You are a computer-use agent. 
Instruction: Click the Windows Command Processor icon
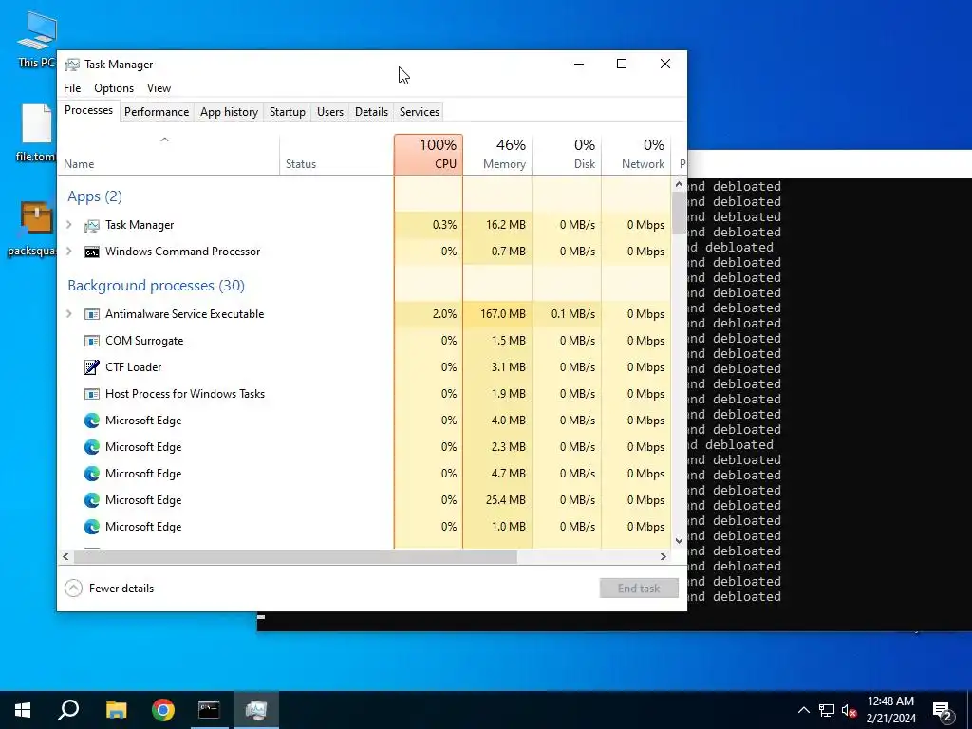click(92, 252)
